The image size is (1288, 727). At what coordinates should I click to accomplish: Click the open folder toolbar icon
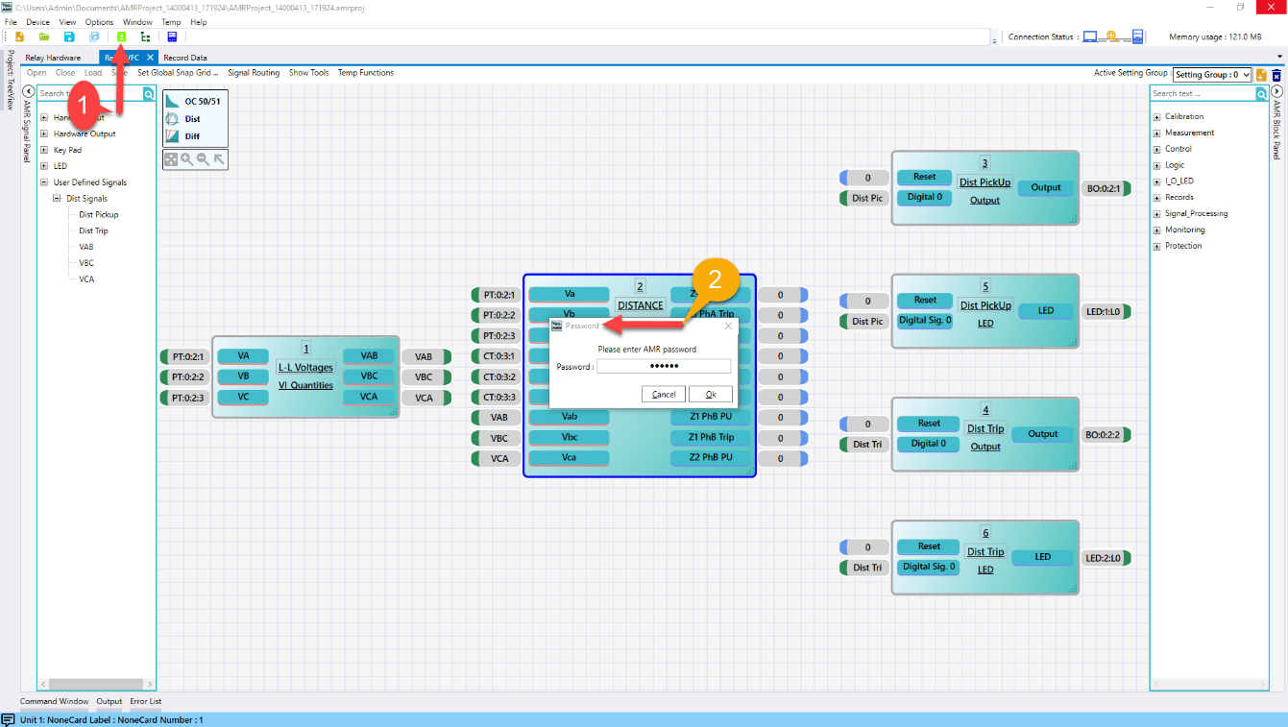pos(44,36)
